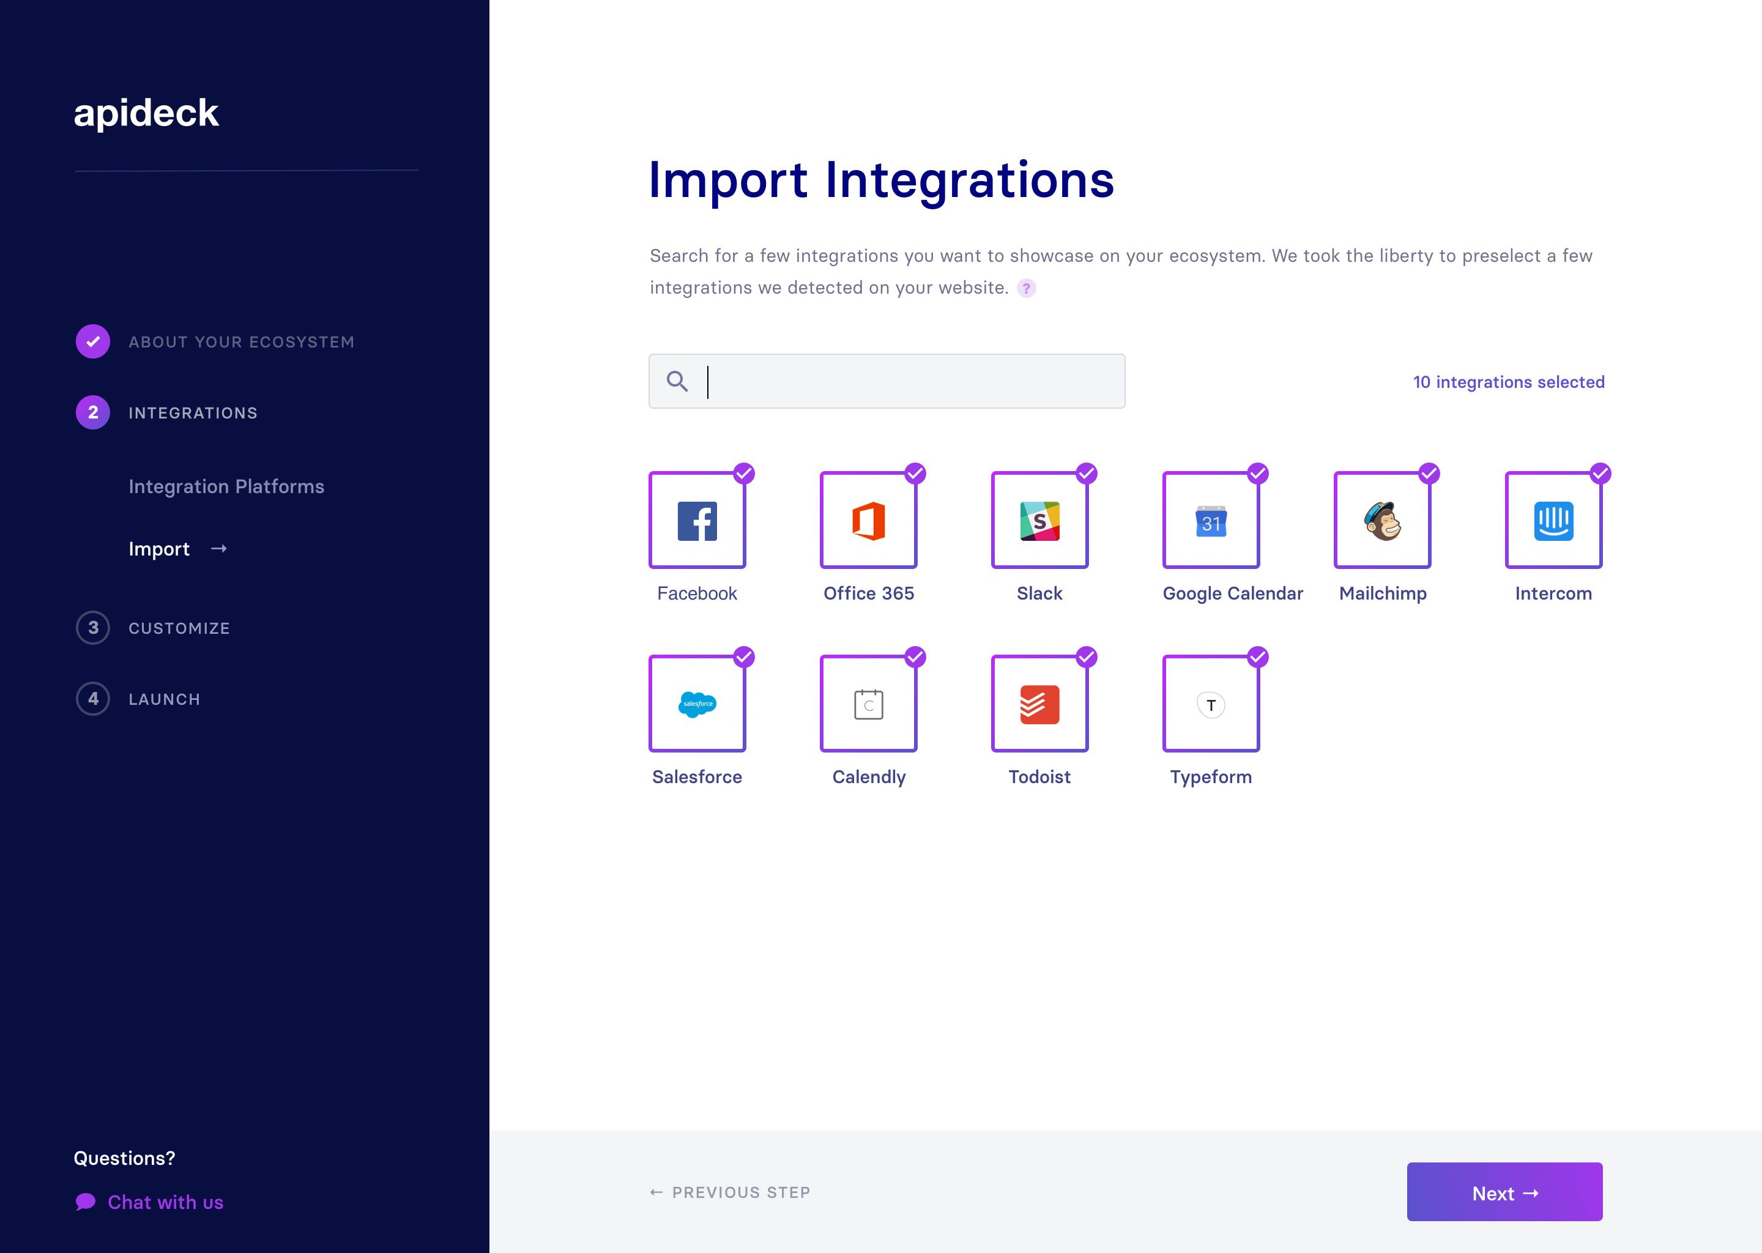Click the apideck logo
Viewport: 1762px width, 1253px height.
tap(146, 113)
